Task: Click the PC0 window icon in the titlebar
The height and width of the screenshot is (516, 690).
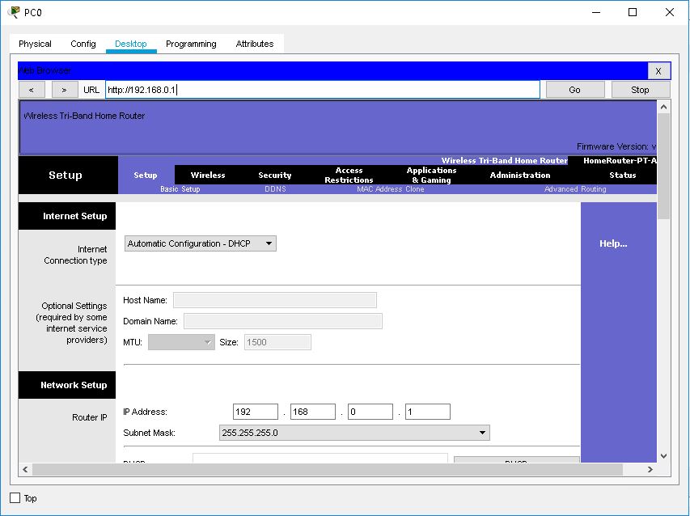Action: click(x=14, y=11)
